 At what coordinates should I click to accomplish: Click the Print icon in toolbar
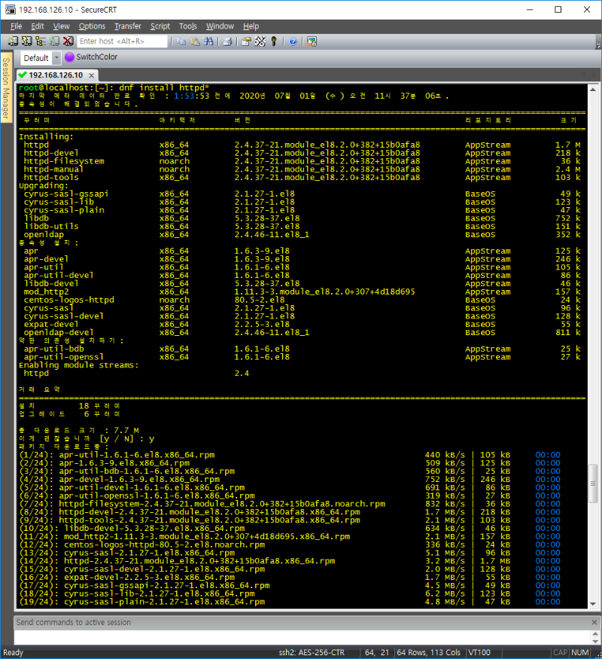pyautogui.click(x=227, y=41)
